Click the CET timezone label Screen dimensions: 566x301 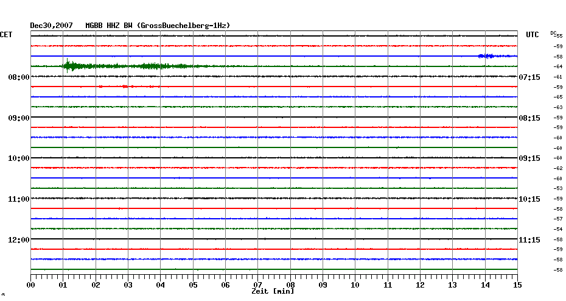click(x=6, y=35)
